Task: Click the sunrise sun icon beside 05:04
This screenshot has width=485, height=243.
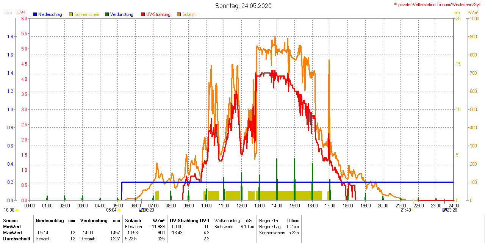Action: coord(119,210)
